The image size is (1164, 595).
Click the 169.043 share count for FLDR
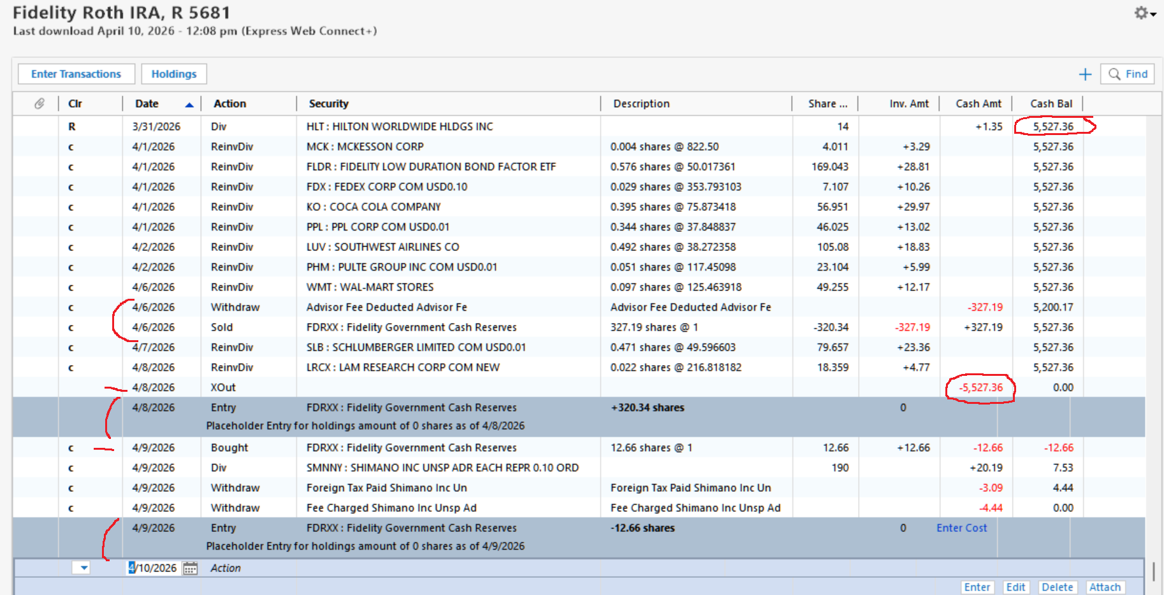coord(830,166)
